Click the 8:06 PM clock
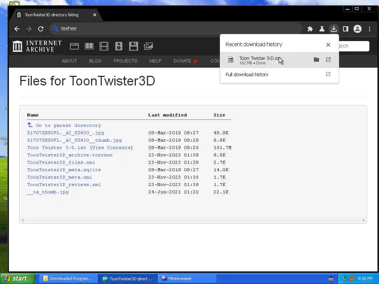Viewport: 379px width, 284px height. click(365, 278)
